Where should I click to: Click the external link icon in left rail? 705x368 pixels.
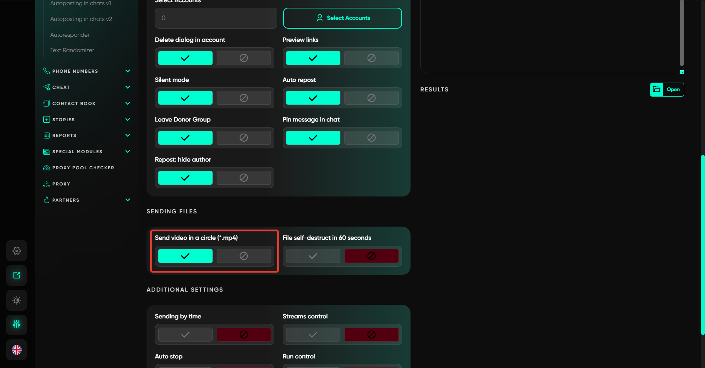point(17,275)
